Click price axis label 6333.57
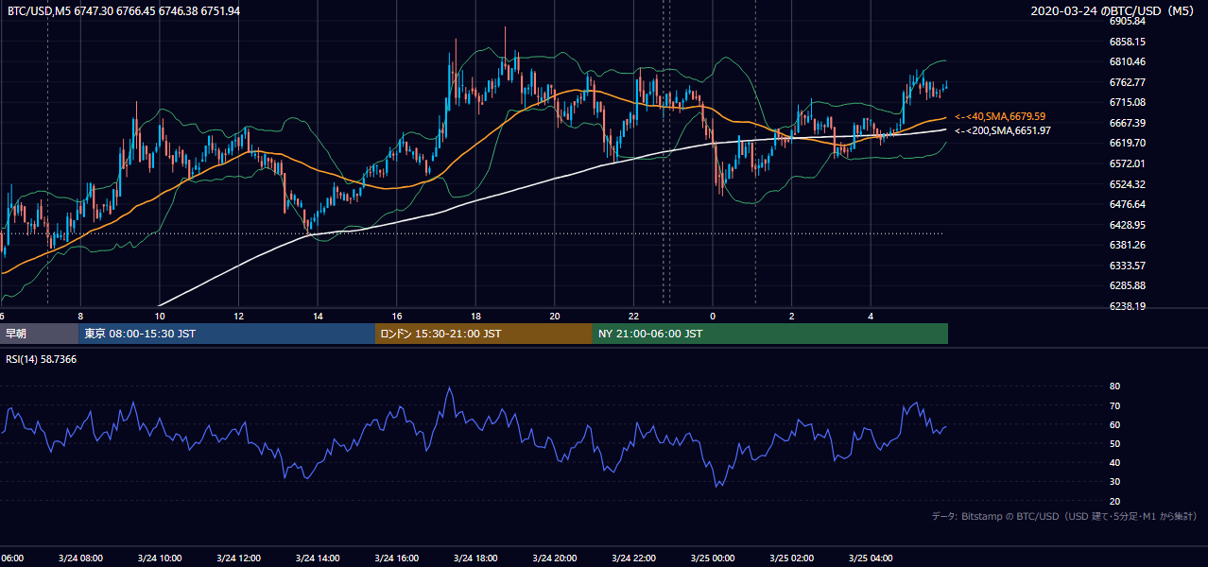 [1127, 266]
